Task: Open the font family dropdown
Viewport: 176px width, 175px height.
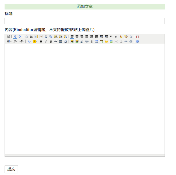Action: (15, 42)
